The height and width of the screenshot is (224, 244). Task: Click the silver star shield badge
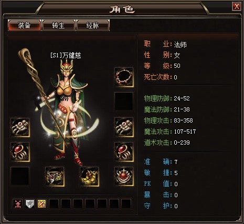30,203
